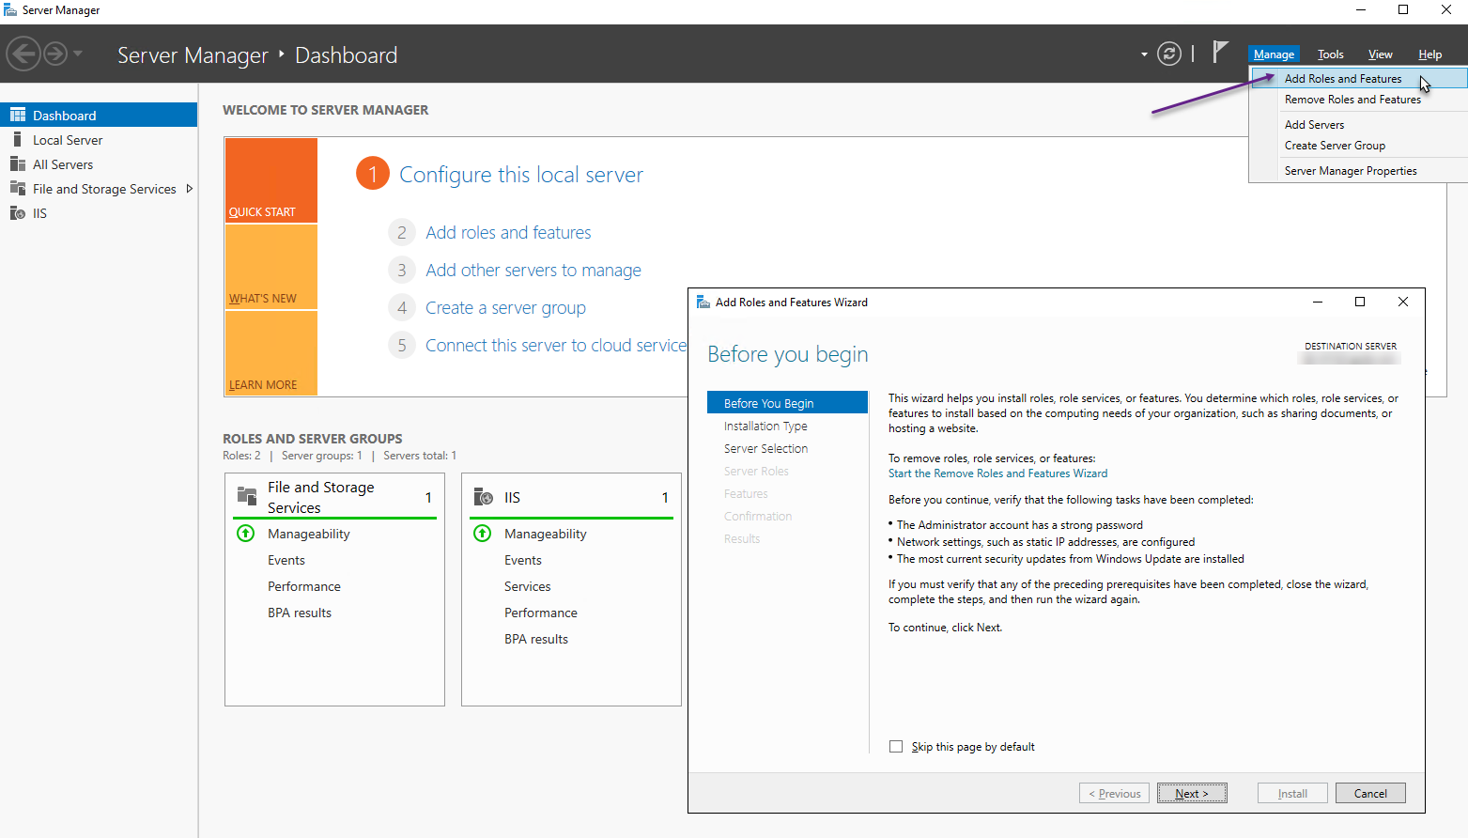The width and height of the screenshot is (1468, 838).
Task: Click the IIS icon in sidebar
Action: 18,213
